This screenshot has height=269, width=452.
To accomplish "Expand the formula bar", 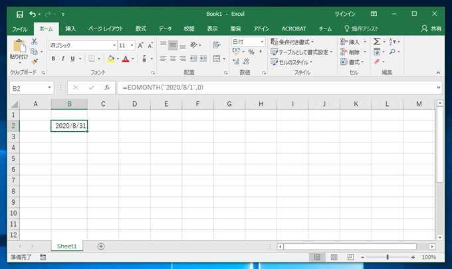I will pos(439,87).
